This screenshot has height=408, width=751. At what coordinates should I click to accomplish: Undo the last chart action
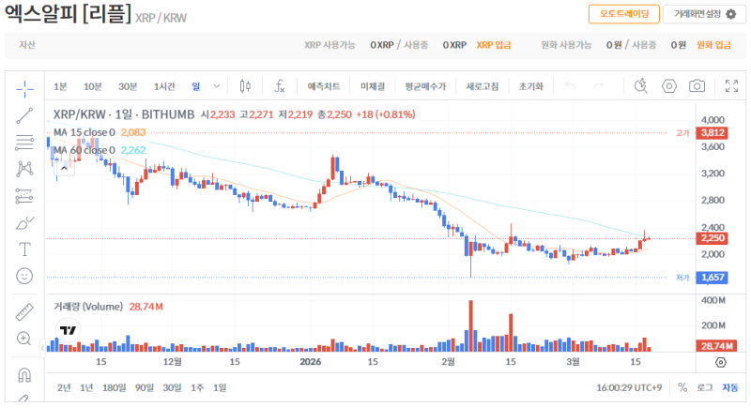pyautogui.click(x=570, y=86)
